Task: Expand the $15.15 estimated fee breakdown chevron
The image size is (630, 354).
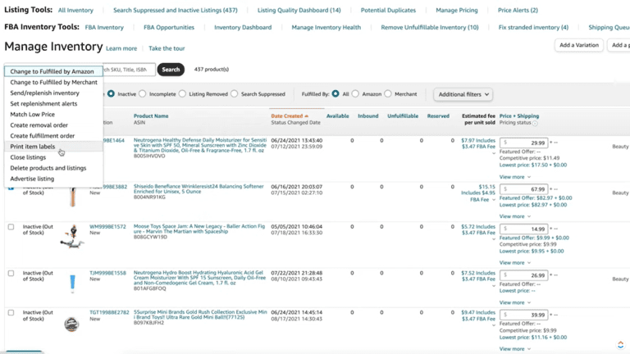Action: [x=493, y=200]
